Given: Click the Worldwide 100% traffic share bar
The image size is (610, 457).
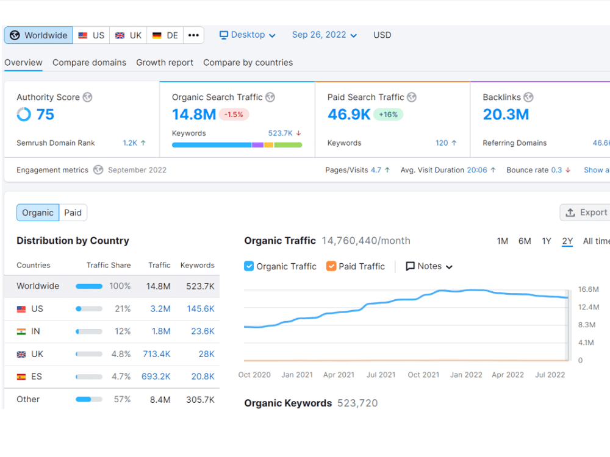Looking at the screenshot, I should tap(89, 286).
